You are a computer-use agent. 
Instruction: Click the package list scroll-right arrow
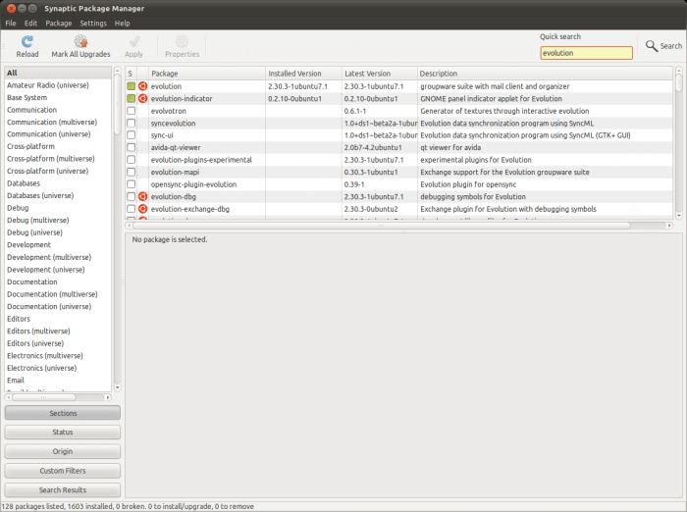click(669, 226)
